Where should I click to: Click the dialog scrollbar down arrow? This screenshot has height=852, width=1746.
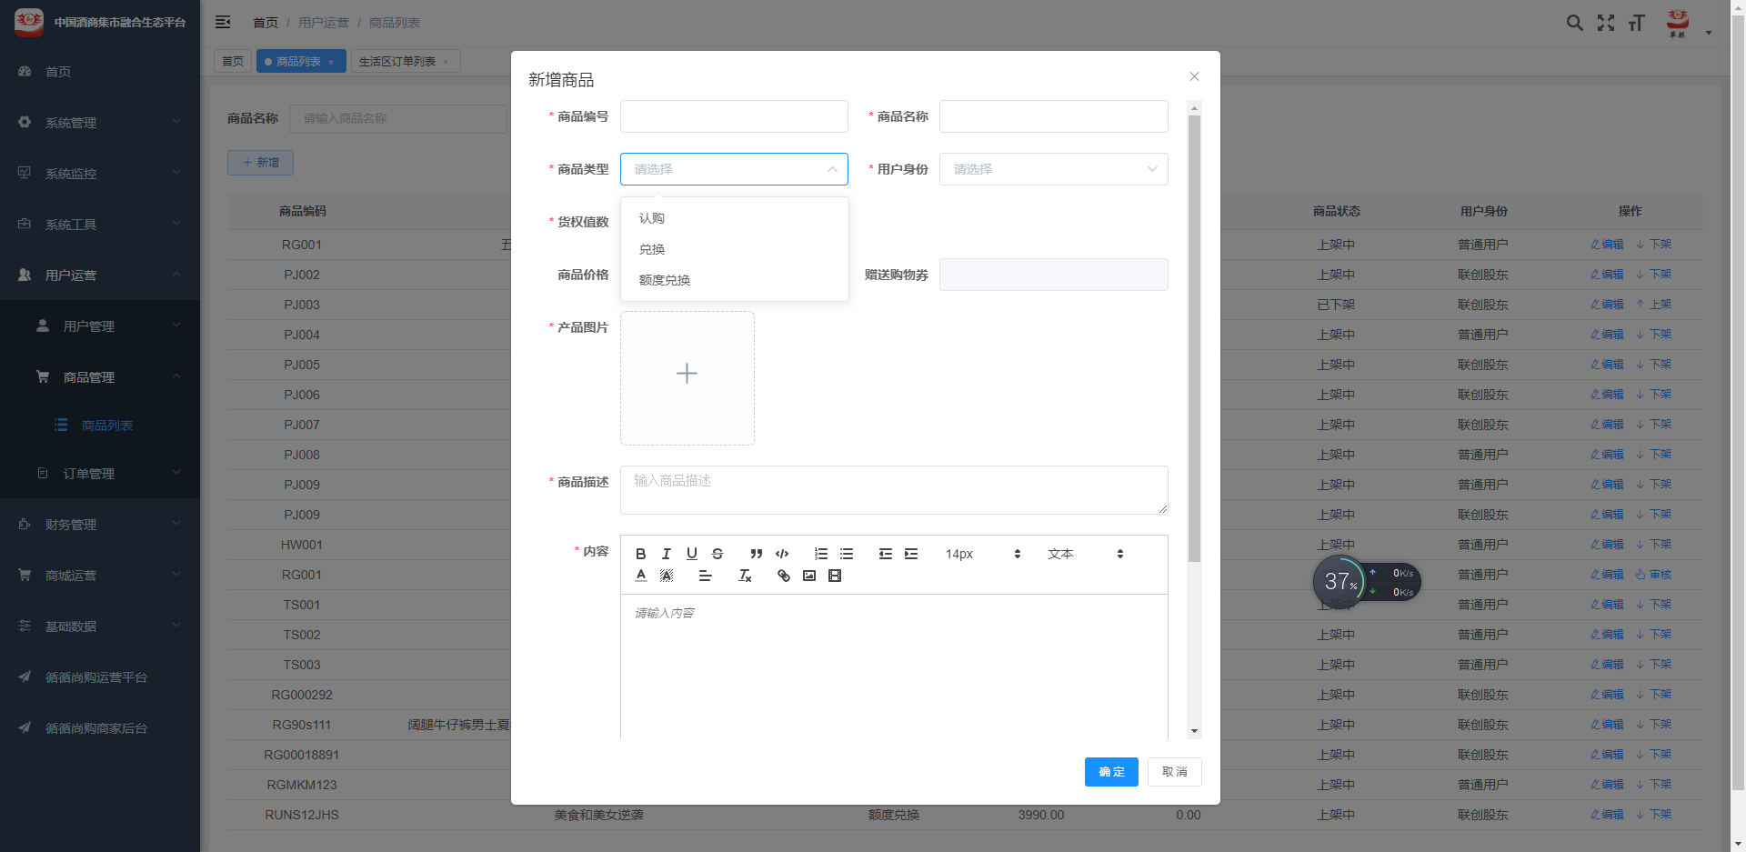[1194, 731]
